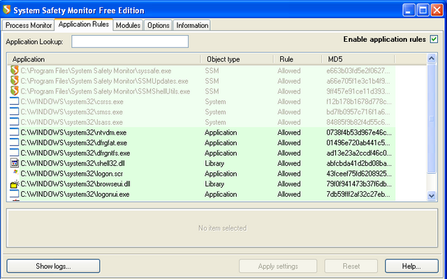Select the SSMShellUtils.exe row path
Screen dimensions: 447x279
pos(105,91)
